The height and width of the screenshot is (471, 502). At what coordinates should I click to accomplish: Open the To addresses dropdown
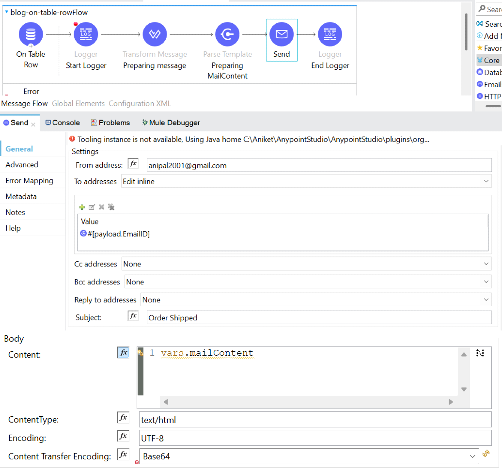(x=306, y=181)
